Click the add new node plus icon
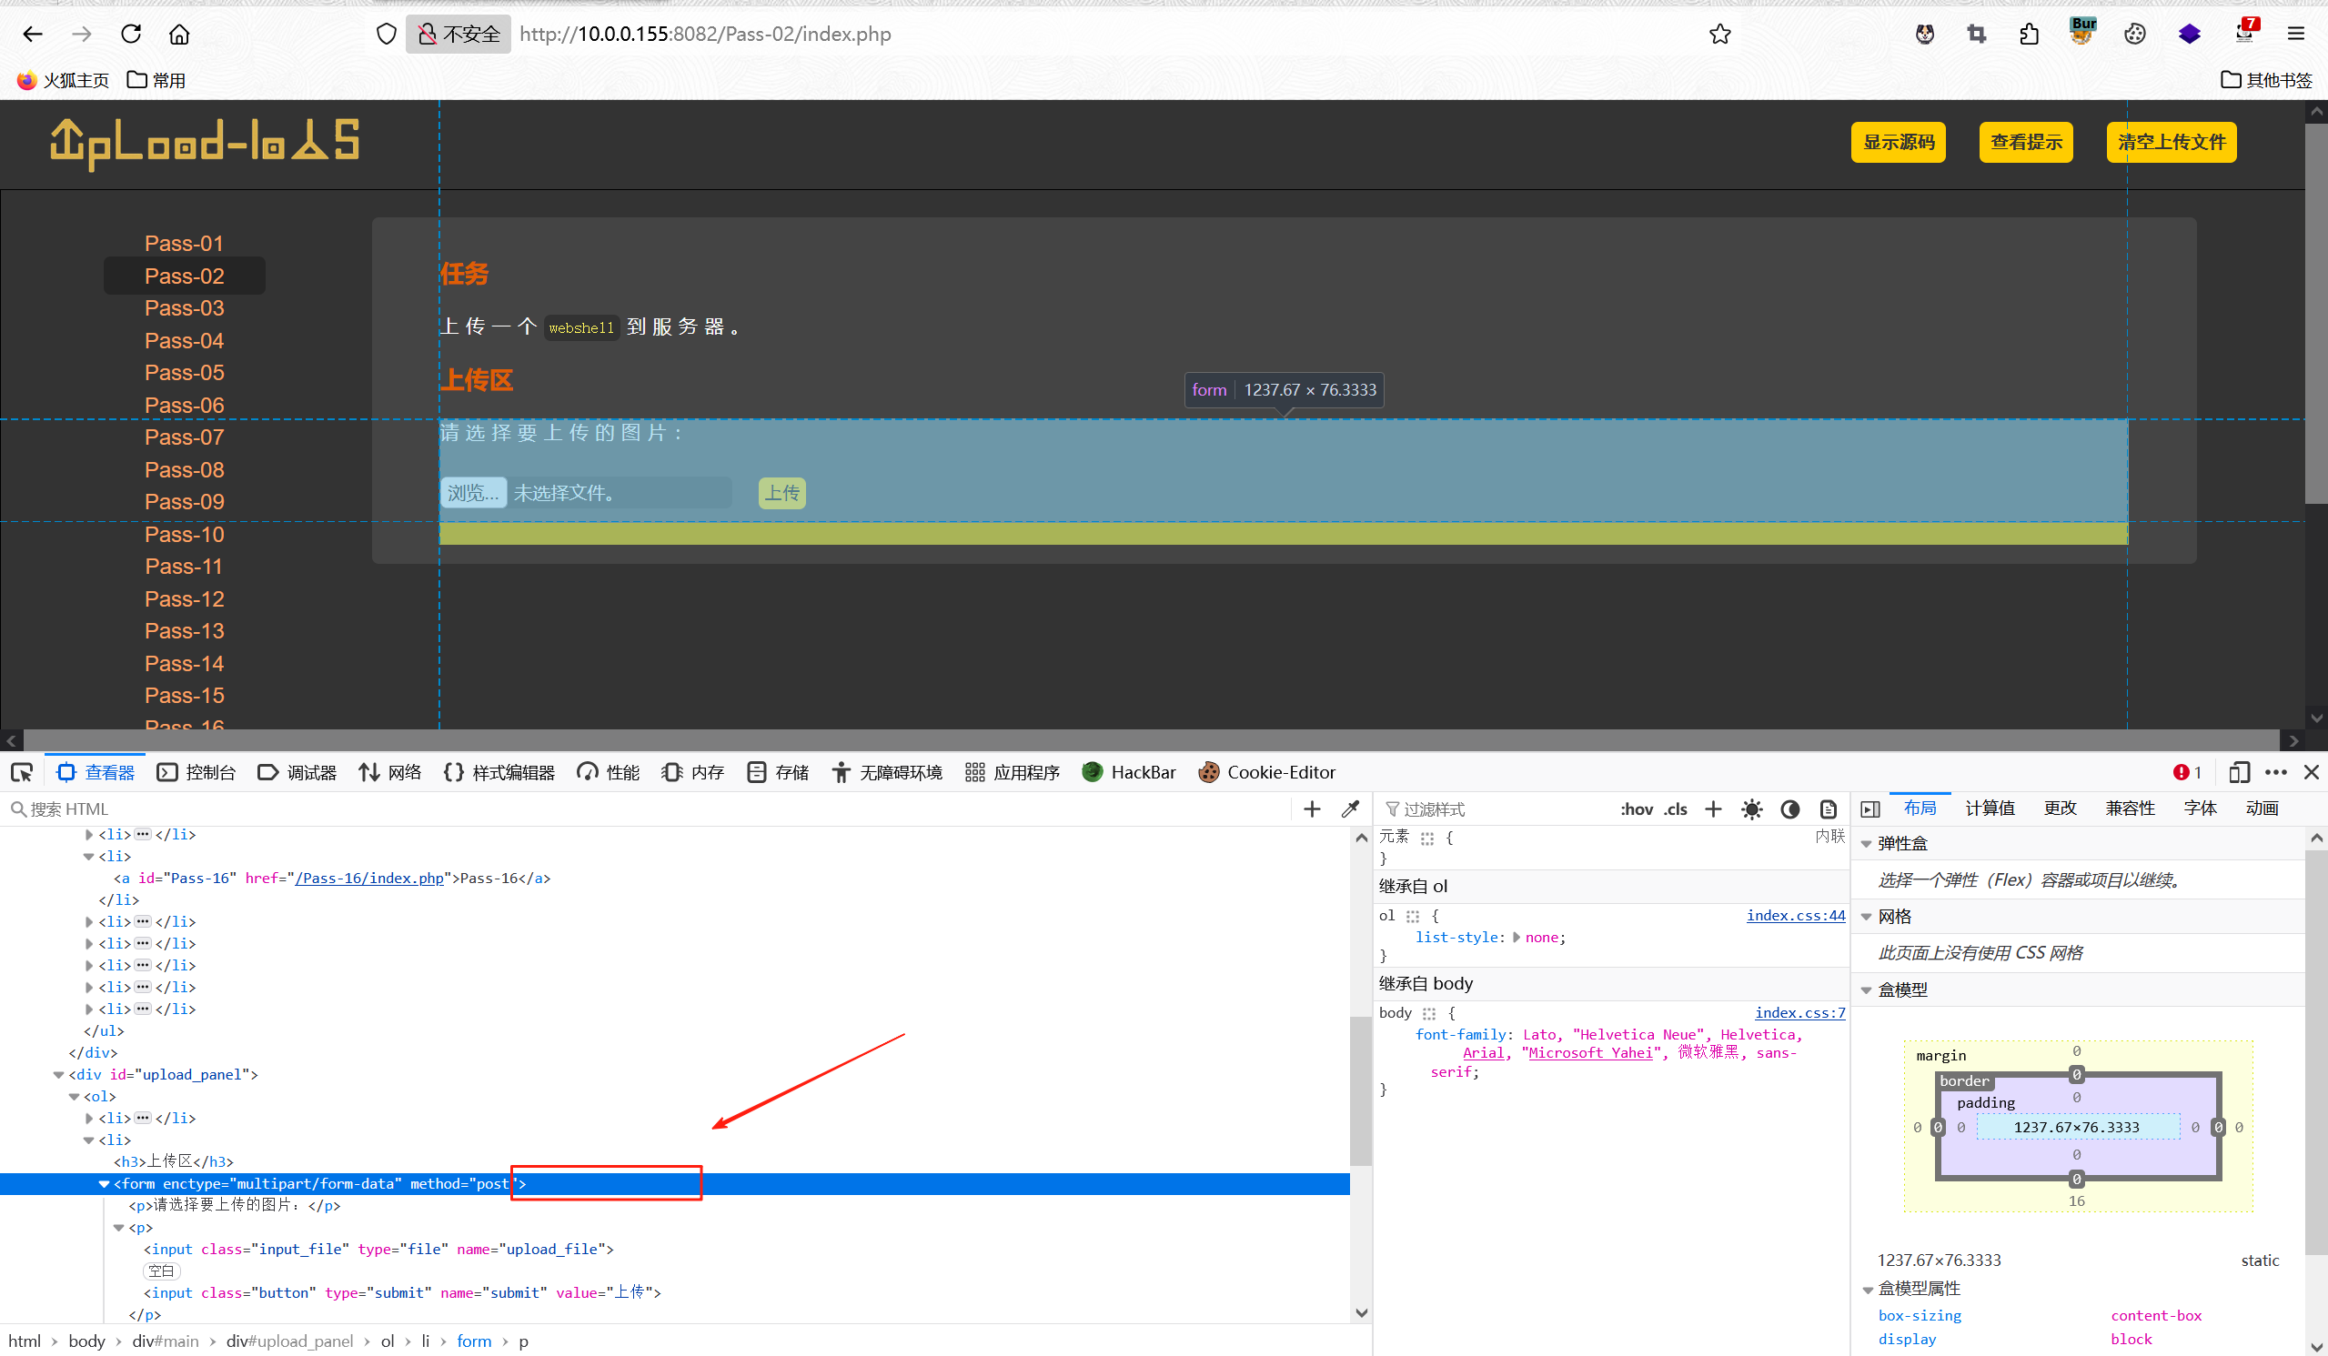2328x1356 pixels. coord(1312,809)
